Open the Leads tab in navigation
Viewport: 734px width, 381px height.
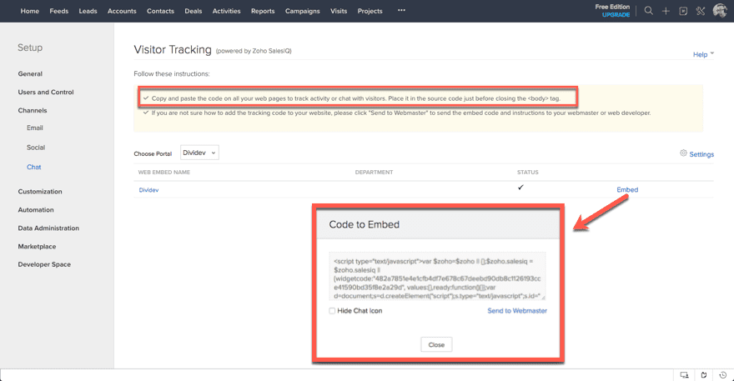(88, 11)
